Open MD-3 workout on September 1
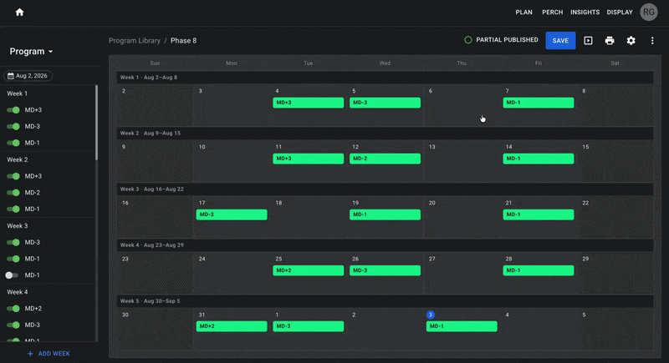Viewport: 669px width, 363px height. [308, 326]
